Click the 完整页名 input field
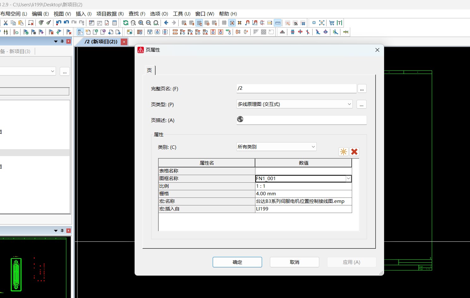Viewport: 470px width, 298px height. 296,88
